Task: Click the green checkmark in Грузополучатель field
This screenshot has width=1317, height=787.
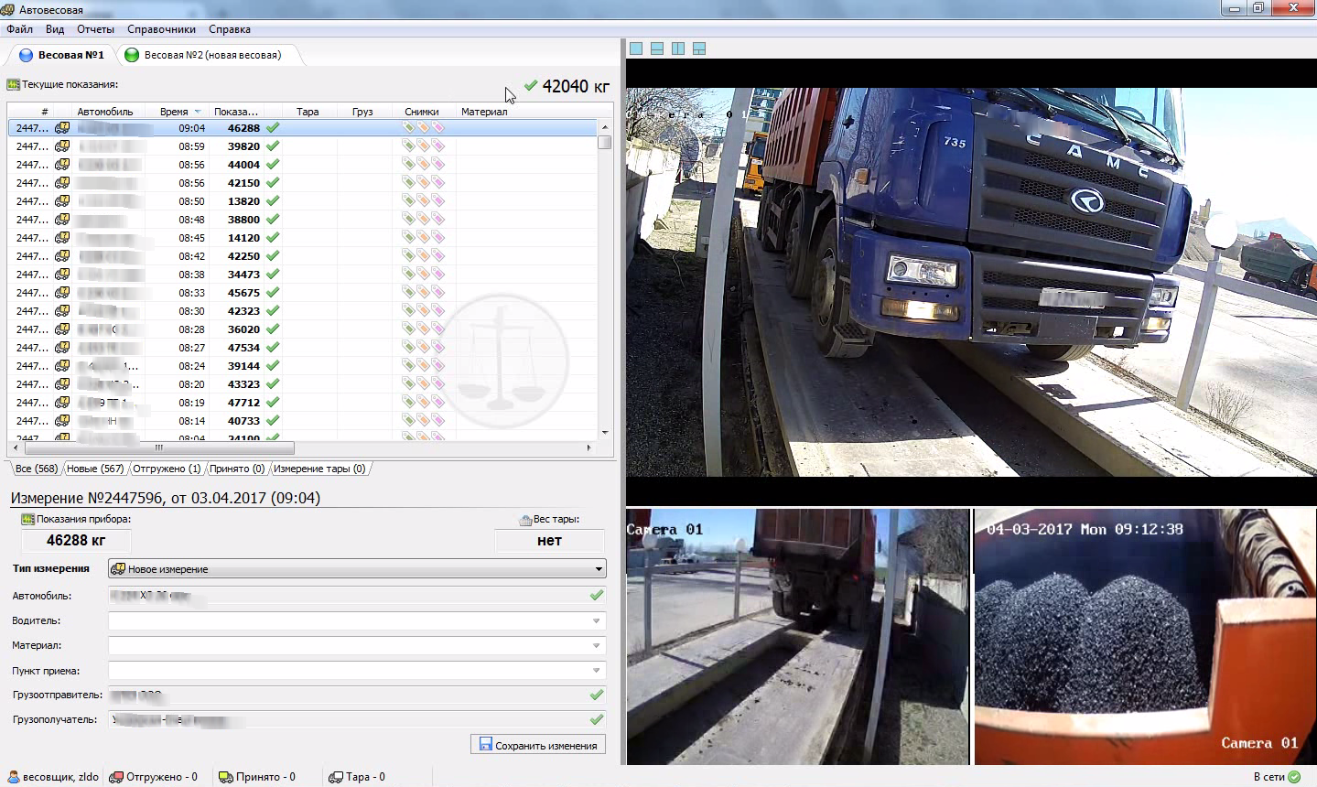Action: click(597, 719)
